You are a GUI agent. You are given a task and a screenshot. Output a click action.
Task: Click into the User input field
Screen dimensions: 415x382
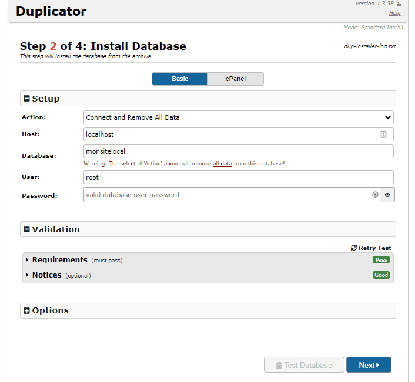coord(238,177)
